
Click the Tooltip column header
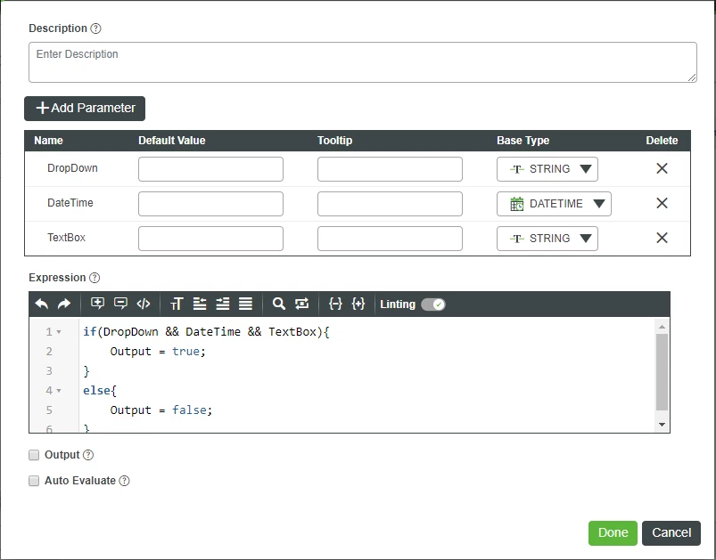[x=334, y=141]
